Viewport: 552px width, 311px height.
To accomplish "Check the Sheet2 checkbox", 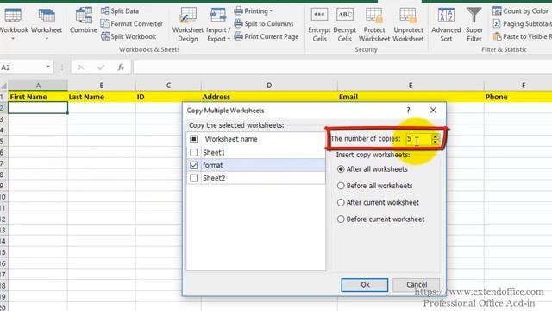I will pyautogui.click(x=193, y=178).
